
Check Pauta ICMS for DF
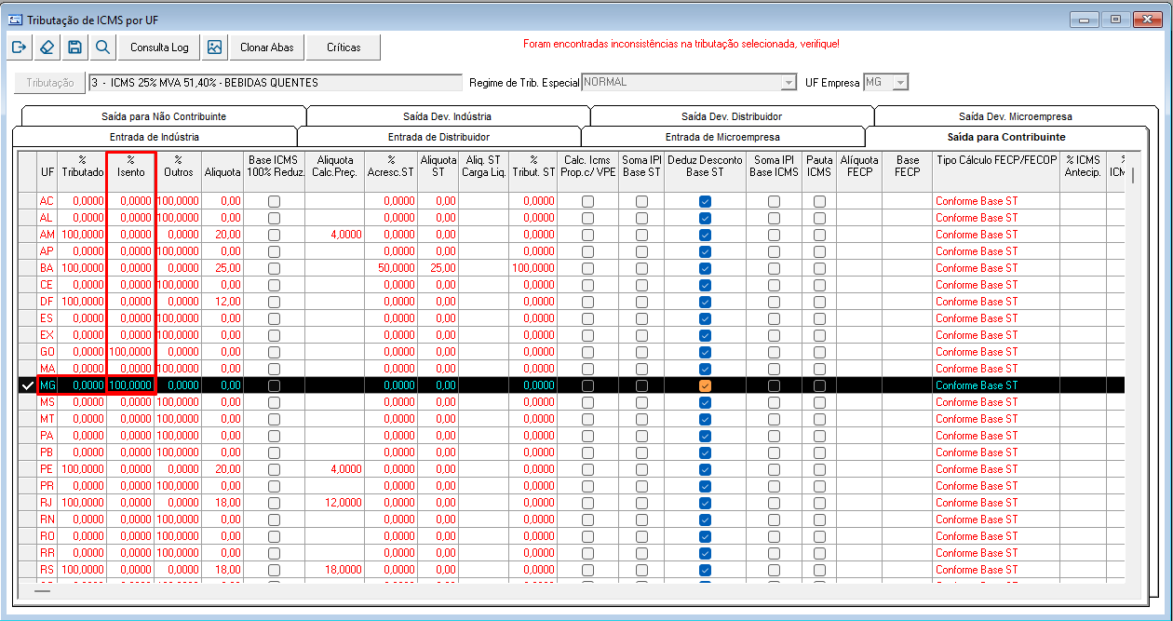(819, 302)
